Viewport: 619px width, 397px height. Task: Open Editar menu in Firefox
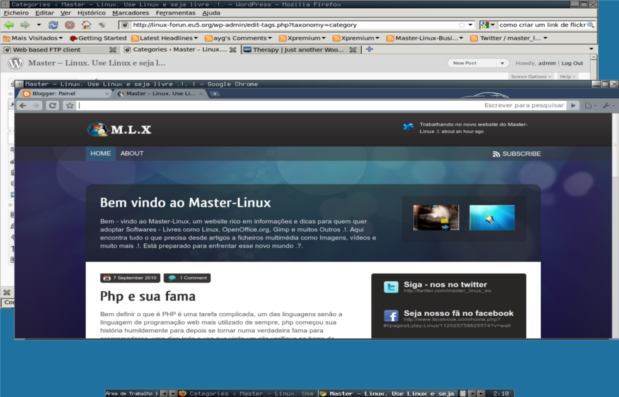click(x=45, y=13)
